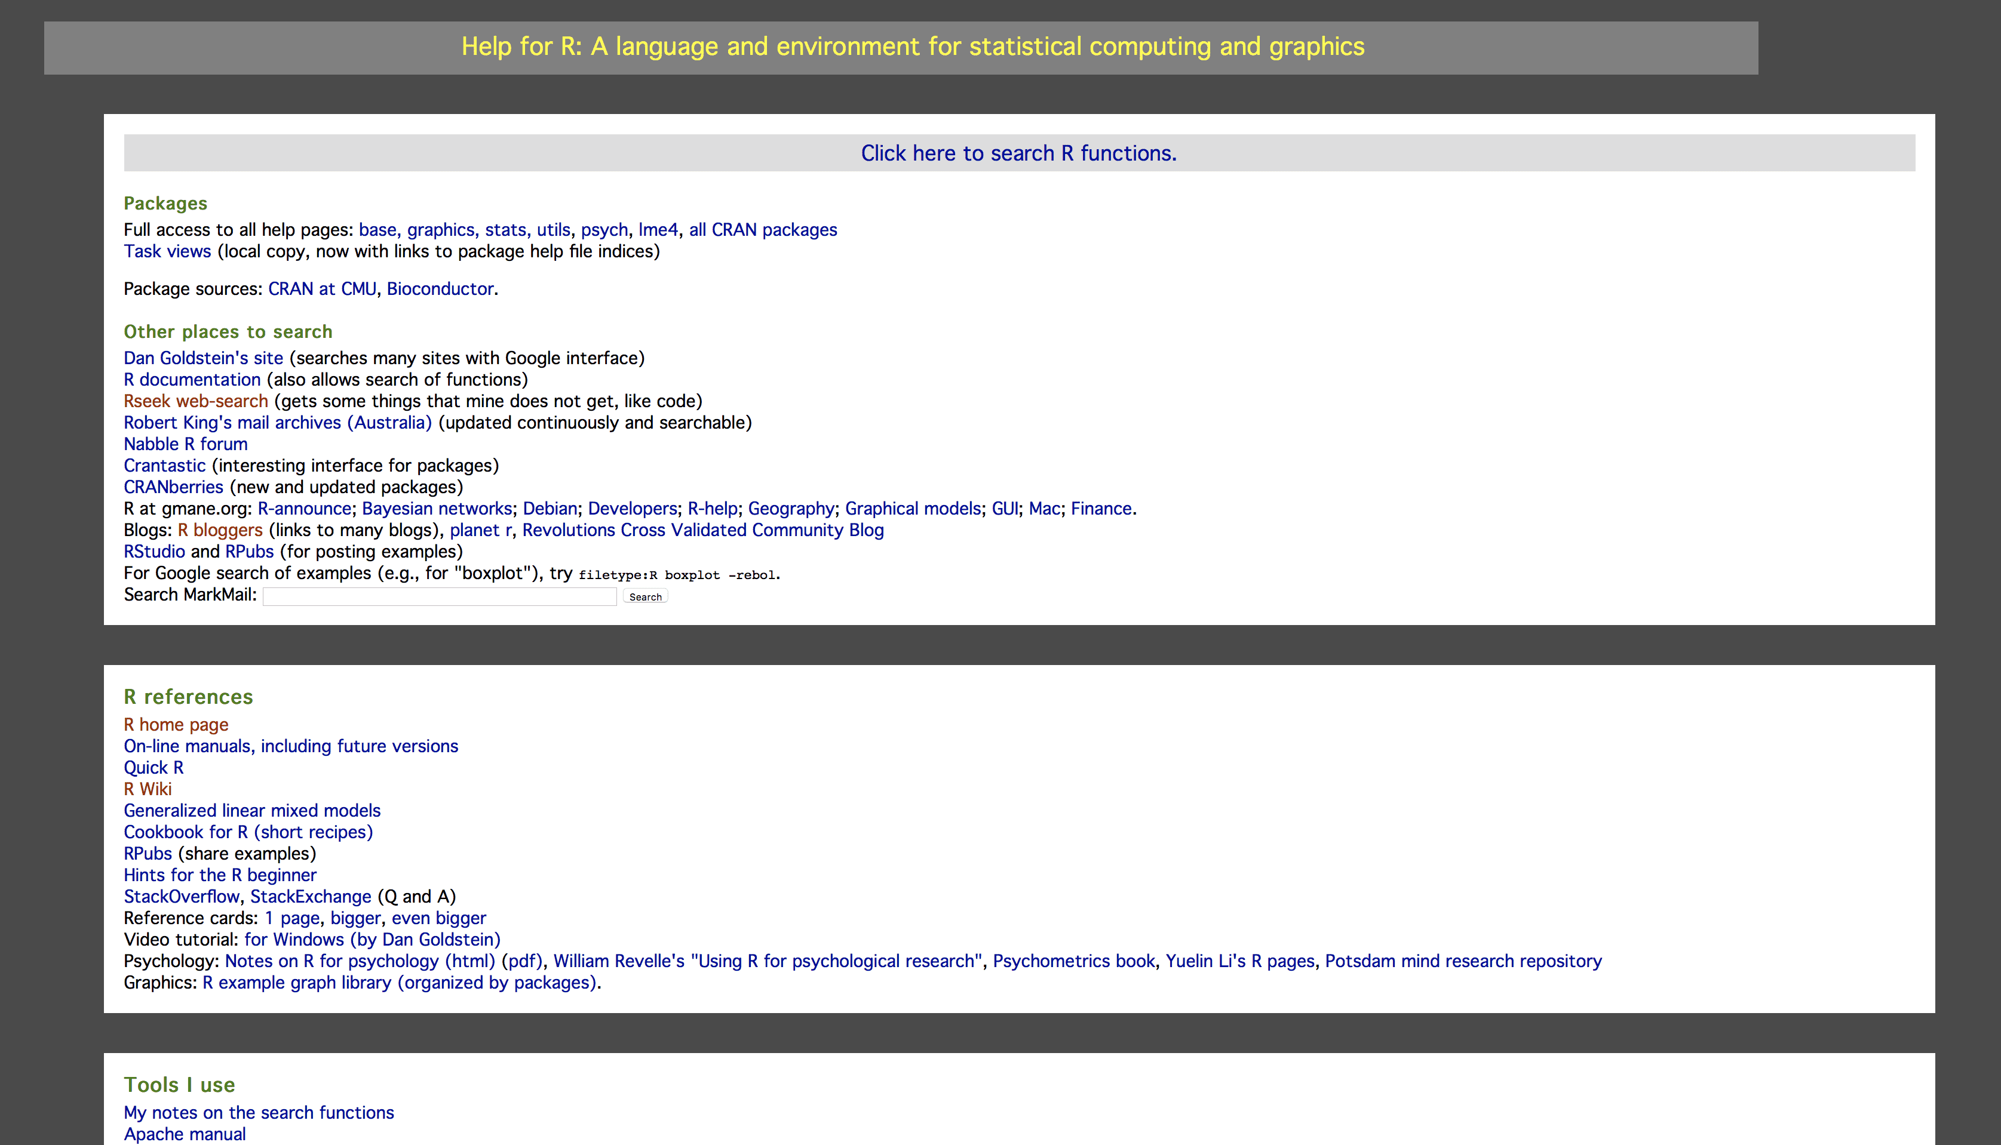This screenshot has height=1145, width=2001.
Task: Open Yuelin Li's R pages
Action: coord(1240,961)
